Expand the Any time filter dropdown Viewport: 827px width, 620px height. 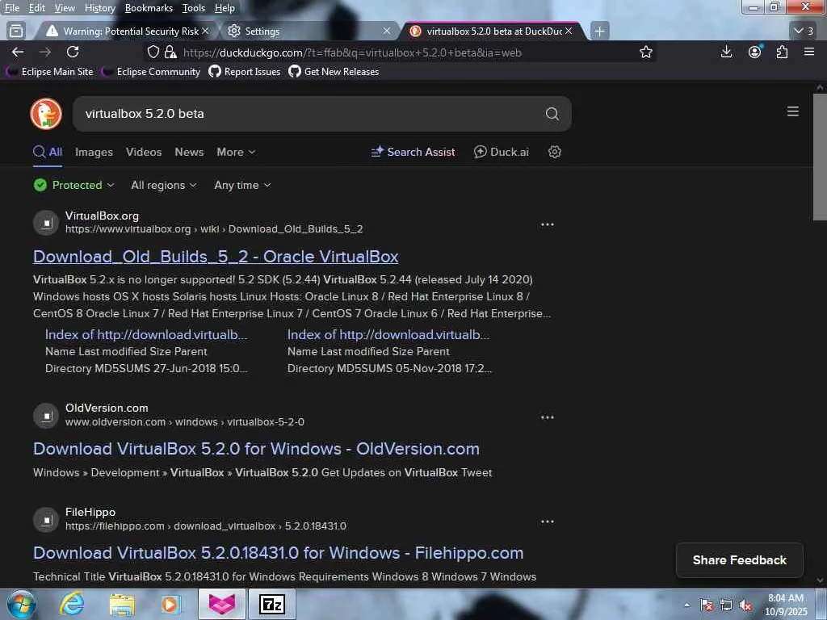242,185
